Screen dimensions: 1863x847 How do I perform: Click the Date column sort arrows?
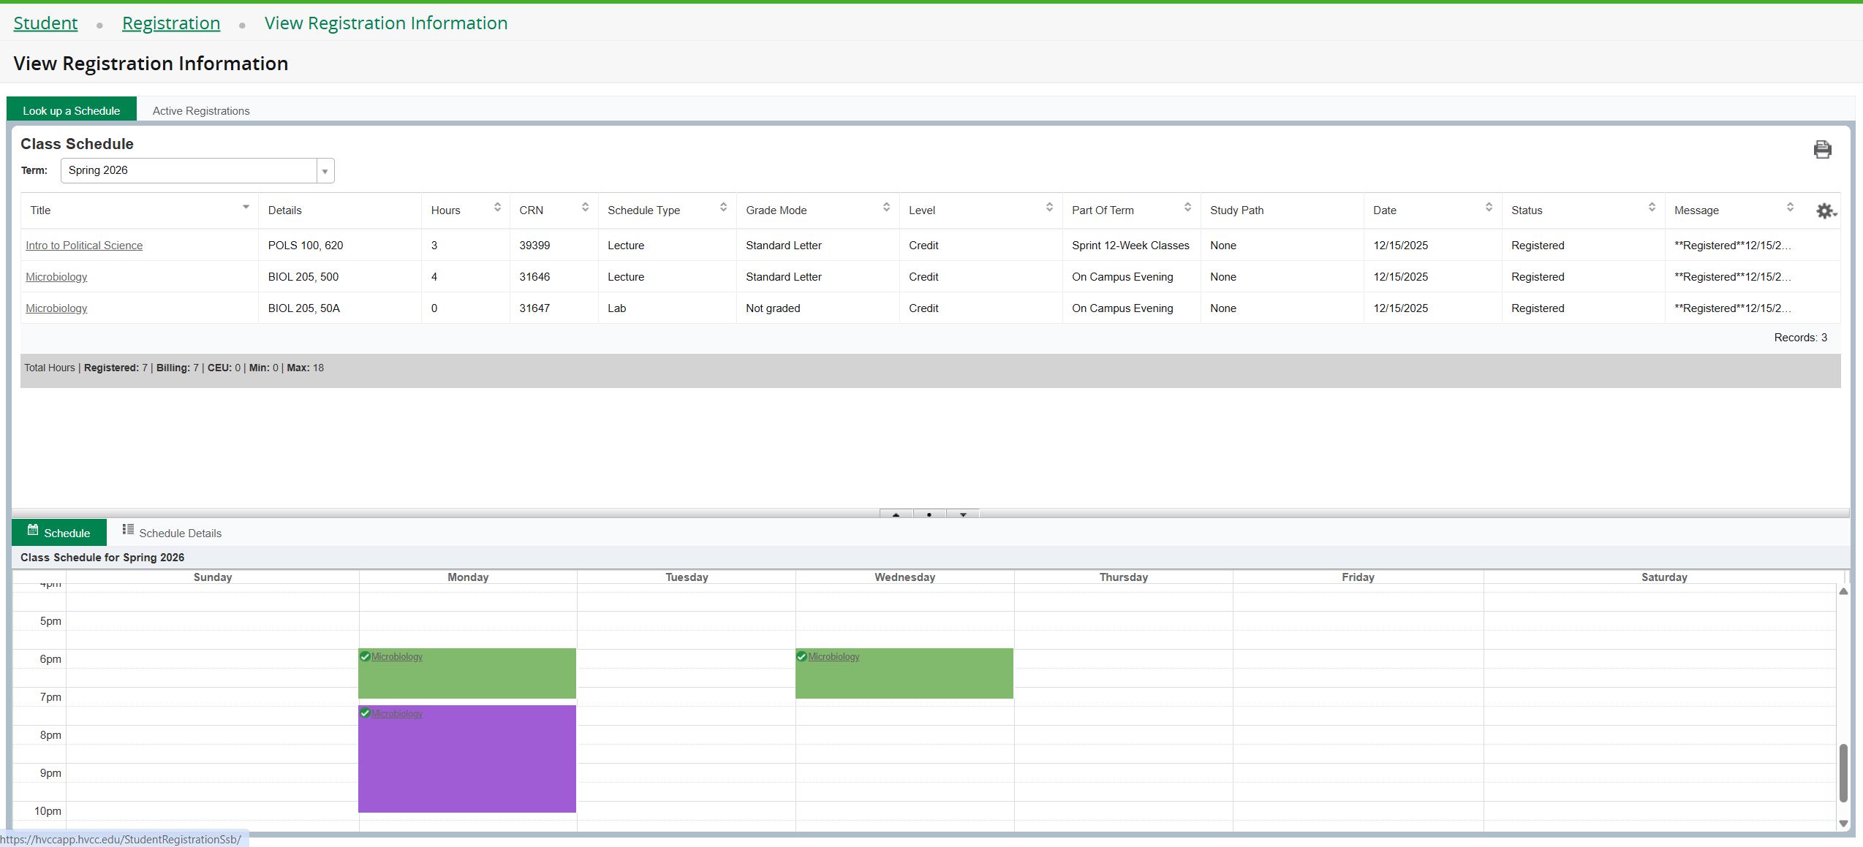pos(1489,208)
